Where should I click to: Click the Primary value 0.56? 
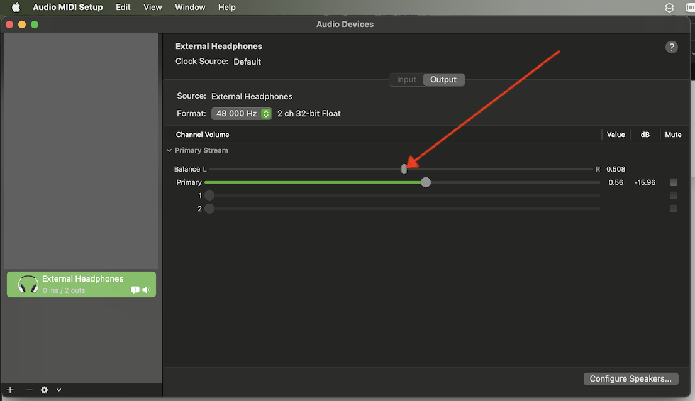point(616,182)
